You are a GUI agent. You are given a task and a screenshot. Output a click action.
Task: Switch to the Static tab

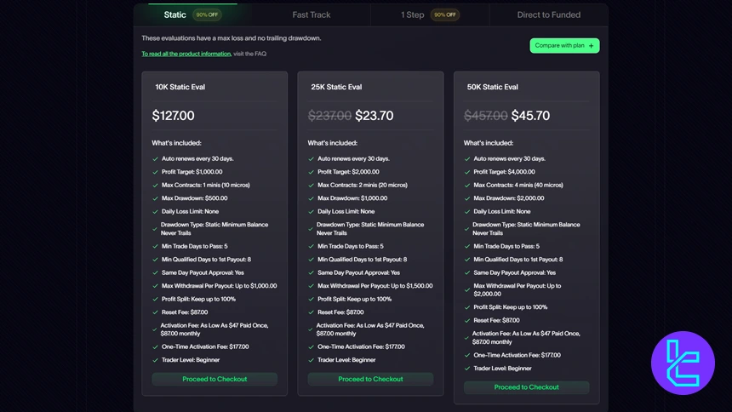(x=175, y=14)
